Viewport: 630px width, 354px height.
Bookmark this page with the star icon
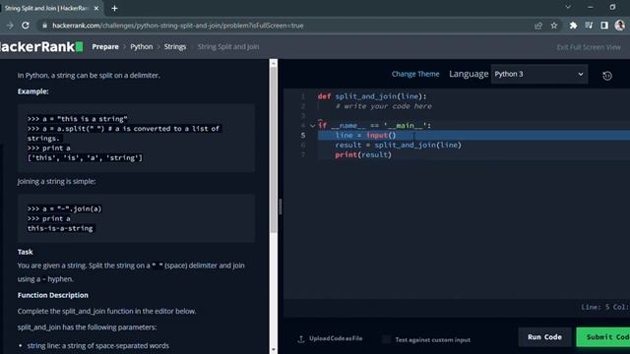coord(554,26)
